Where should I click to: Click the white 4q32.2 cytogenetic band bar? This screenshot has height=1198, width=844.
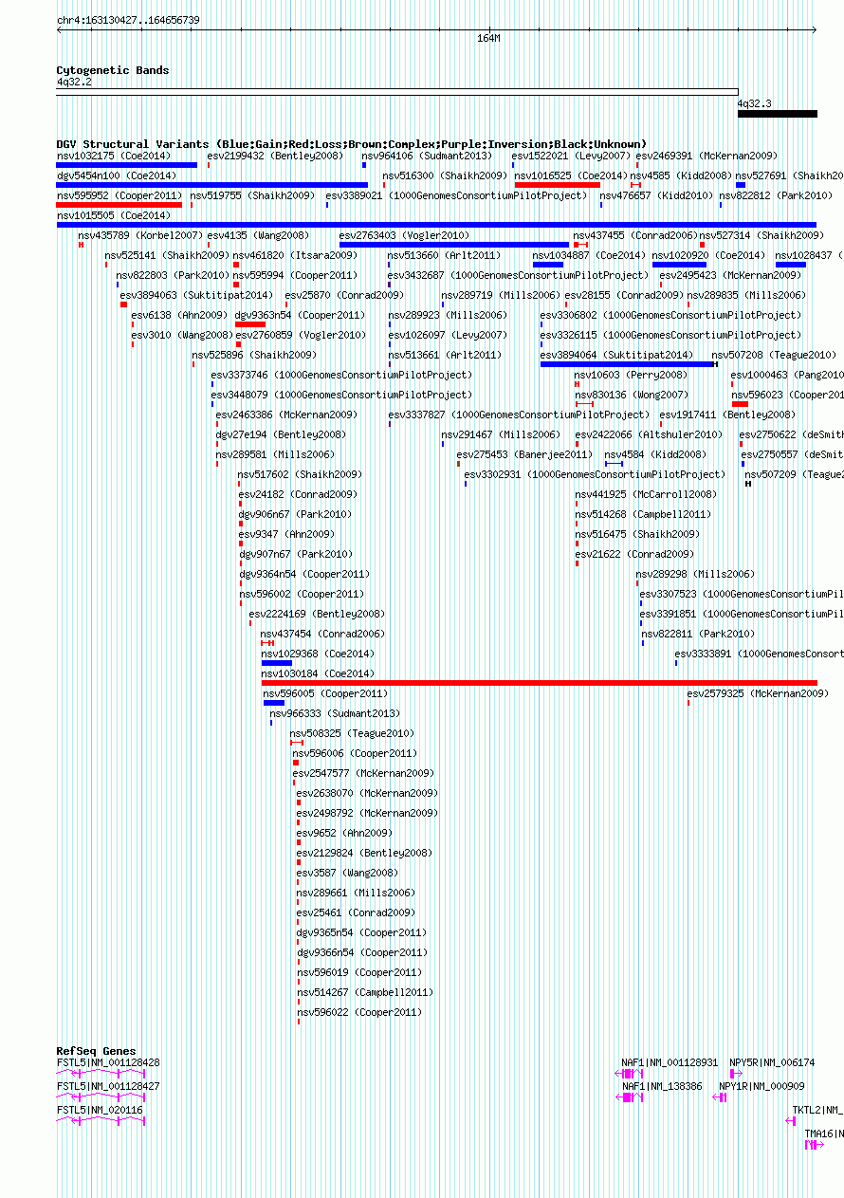pyautogui.click(x=397, y=92)
